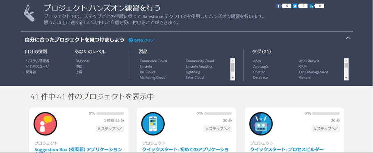373x153 pixels.
Task: Select the Database tag filter
Action: pos(260,78)
